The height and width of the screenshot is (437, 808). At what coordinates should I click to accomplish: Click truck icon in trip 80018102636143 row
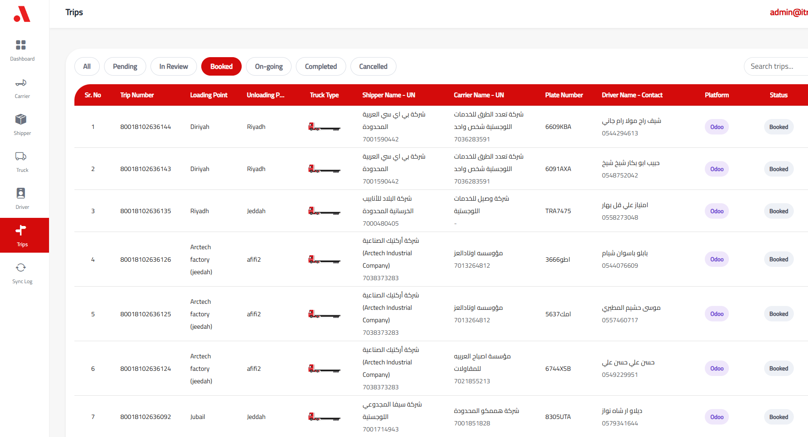click(x=324, y=169)
